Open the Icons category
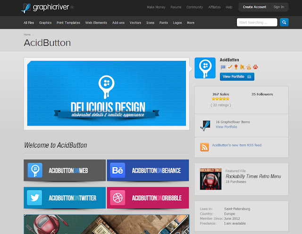Viewport: 302px width, 234px height. coord(150,23)
